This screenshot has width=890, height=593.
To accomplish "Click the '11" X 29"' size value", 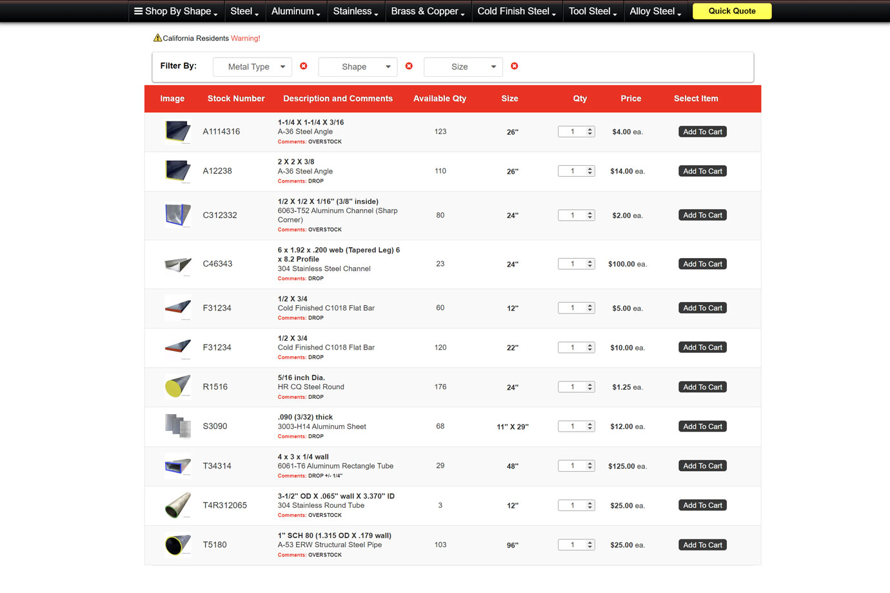I will coord(513,427).
